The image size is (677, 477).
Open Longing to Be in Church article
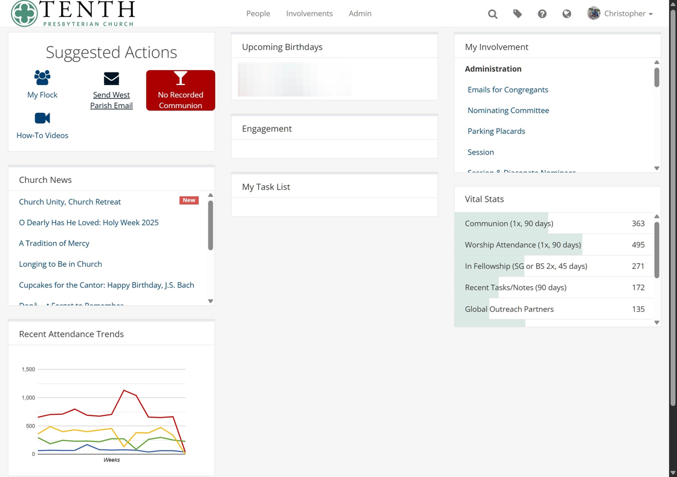[60, 264]
